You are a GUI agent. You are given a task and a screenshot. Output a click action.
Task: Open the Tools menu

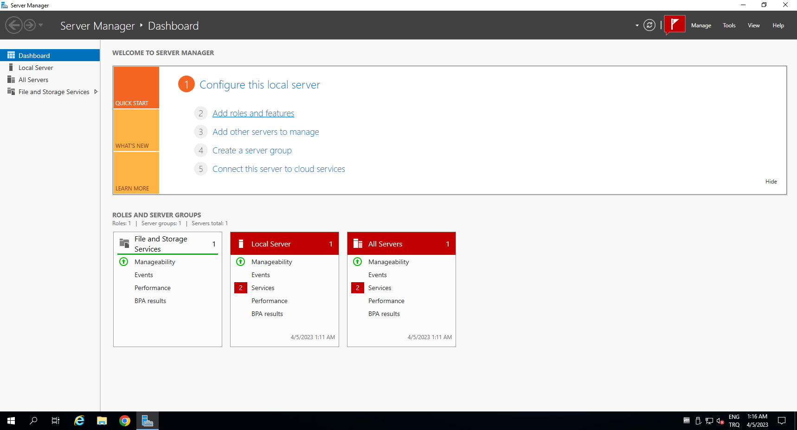pos(729,25)
